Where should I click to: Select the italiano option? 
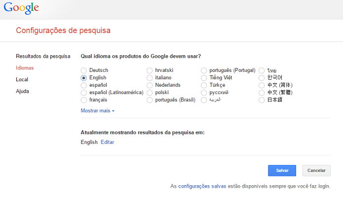[x=150, y=78]
